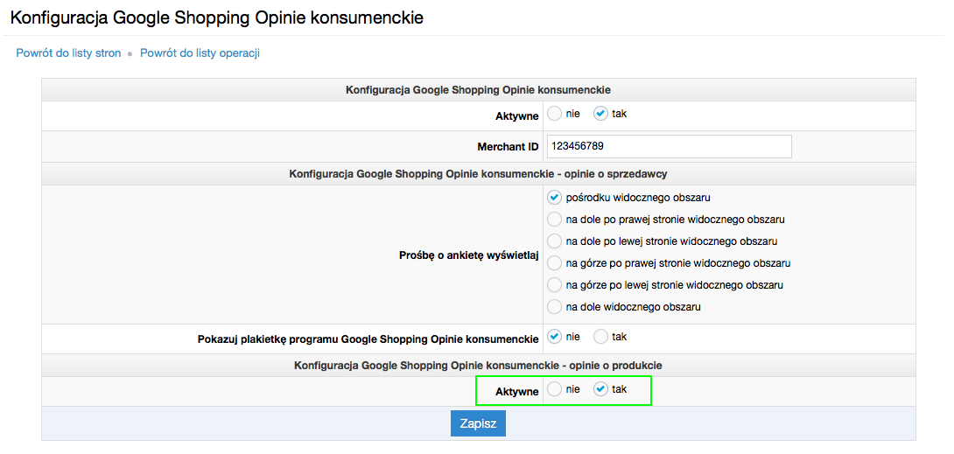Image resolution: width=954 pixels, height=454 pixels.
Task: Select 'nie' for the top Aktywne setting
Action: [555, 114]
